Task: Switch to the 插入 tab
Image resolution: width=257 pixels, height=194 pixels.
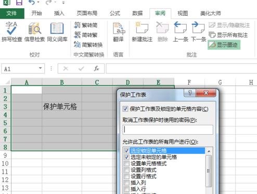Action: pos(59,13)
